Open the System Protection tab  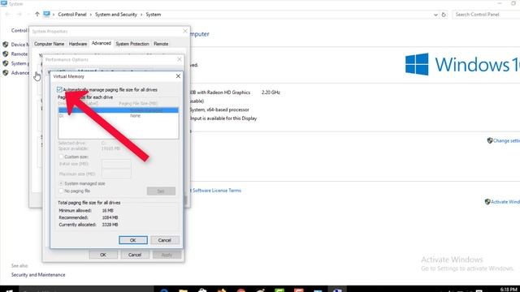click(x=132, y=44)
